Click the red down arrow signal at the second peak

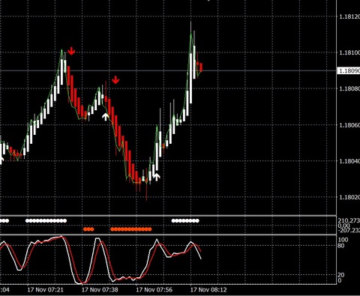[x=115, y=79]
